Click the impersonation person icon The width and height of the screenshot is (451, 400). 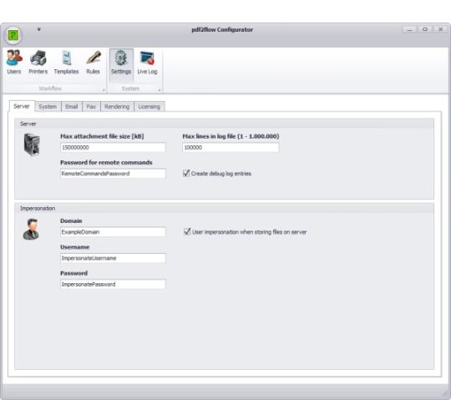31,229
